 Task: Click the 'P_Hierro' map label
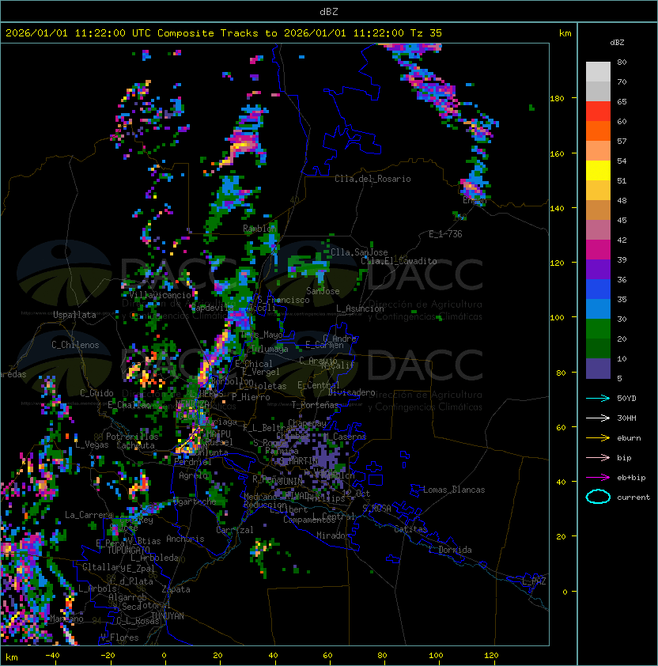pyautogui.click(x=251, y=397)
